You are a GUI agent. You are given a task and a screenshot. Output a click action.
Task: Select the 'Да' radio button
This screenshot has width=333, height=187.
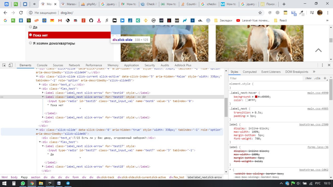tap(30, 27)
